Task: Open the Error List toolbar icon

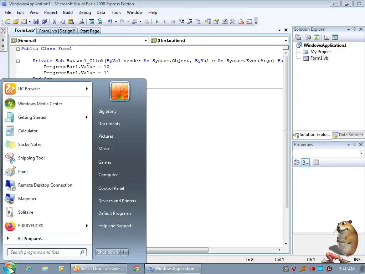Action: coord(241,21)
